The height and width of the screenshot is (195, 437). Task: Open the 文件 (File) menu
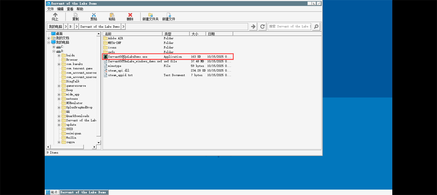pyautogui.click(x=51, y=9)
